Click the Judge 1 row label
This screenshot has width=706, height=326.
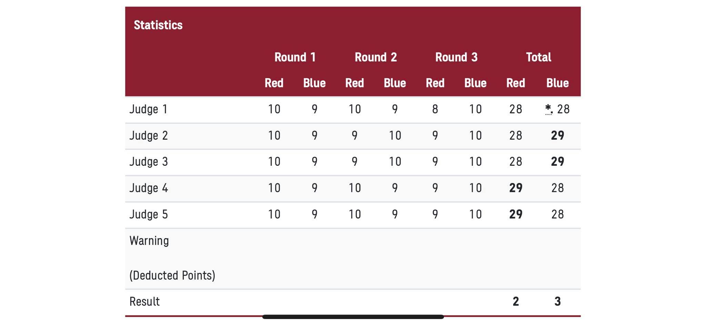pos(148,109)
